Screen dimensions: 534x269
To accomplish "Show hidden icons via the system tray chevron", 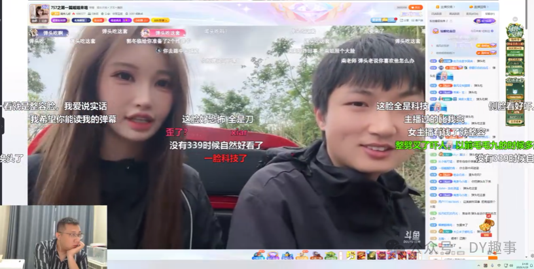I will pos(478,265).
